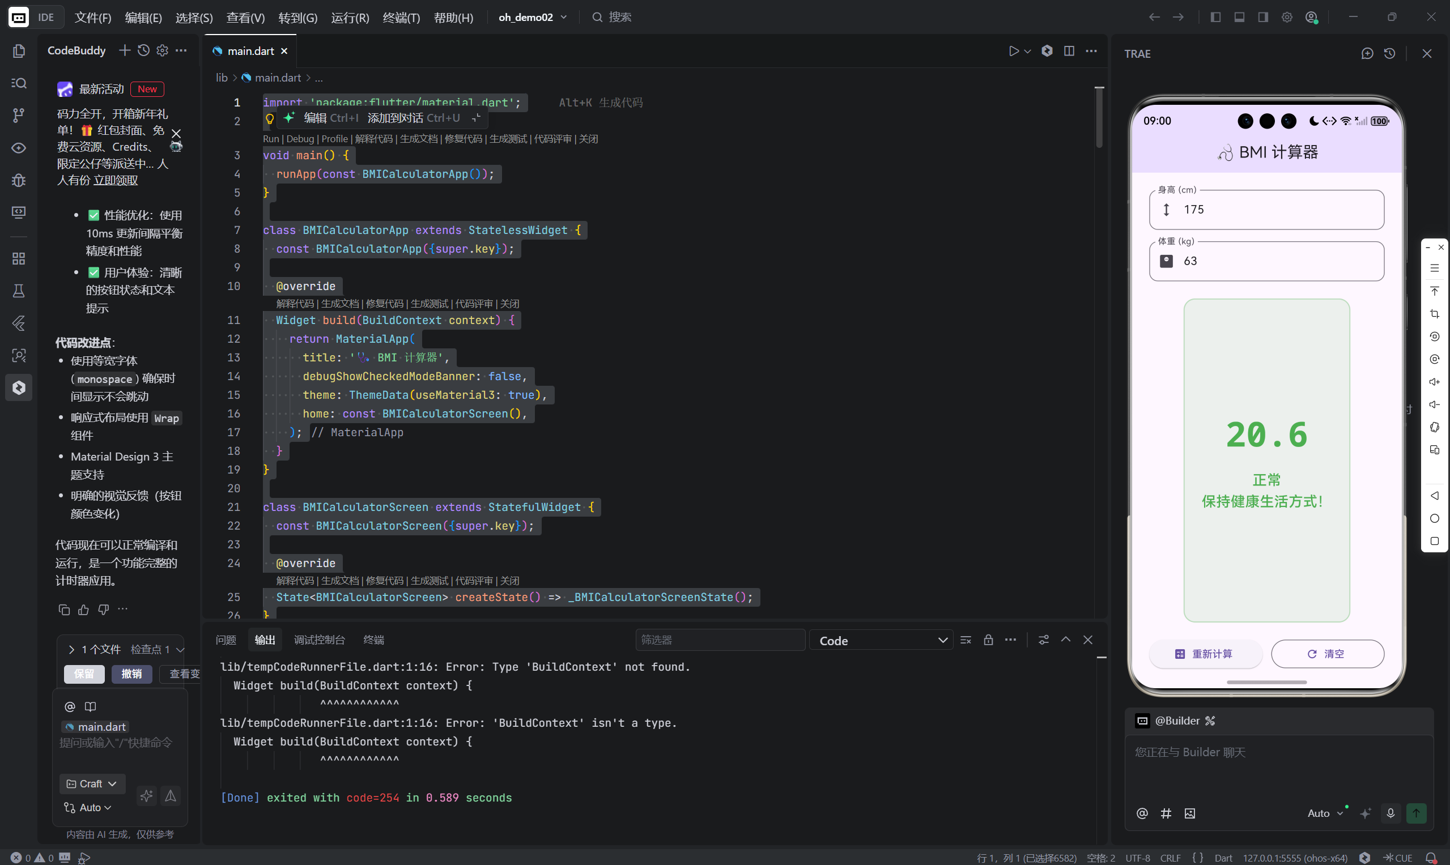This screenshot has width=1450, height=865.
Task: Click split editor icon in editor toolbar
Action: pyautogui.click(x=1069, y=52)
